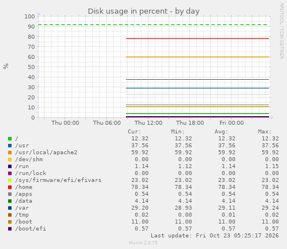
Task: Click /run maximum value 1.15
Action: click(272, 166)
